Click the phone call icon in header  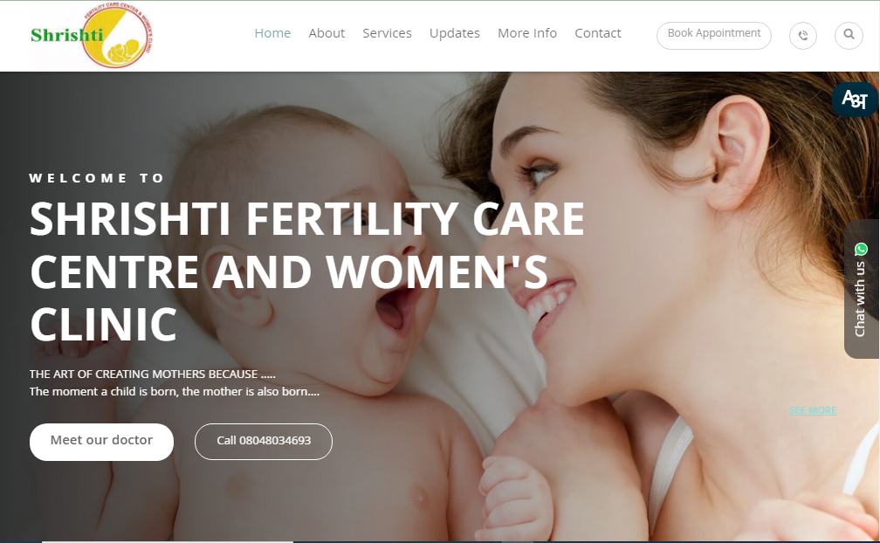point(803,36)
